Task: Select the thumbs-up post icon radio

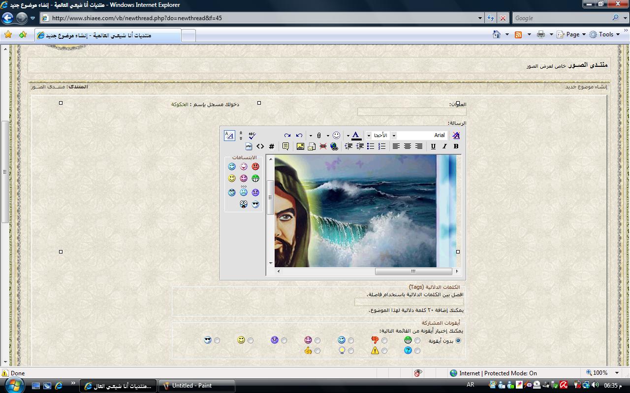Action: [x=317, y=351]
